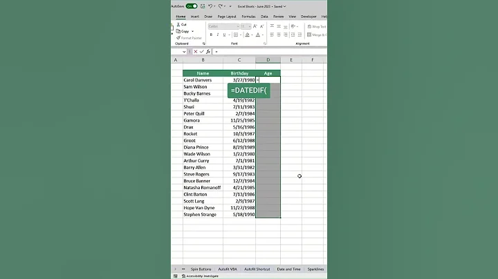The width and height of the screenshot is (498, 279).
Task: Switch to the Date and Time sheet
Action: click(x=288, y=269)
